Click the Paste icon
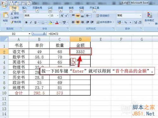Image resolution: width=158 pixels, height=118 pixels. pyautogui.click(x=5, y=15)
